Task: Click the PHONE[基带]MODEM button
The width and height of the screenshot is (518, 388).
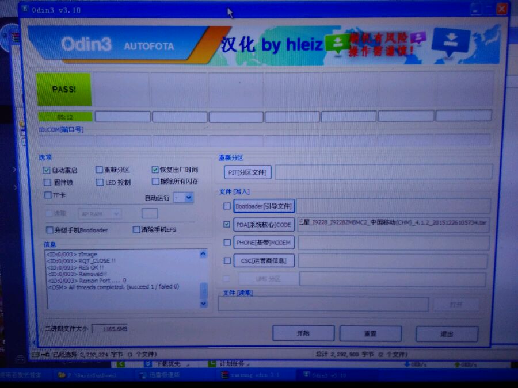Action: click(264, 243)
